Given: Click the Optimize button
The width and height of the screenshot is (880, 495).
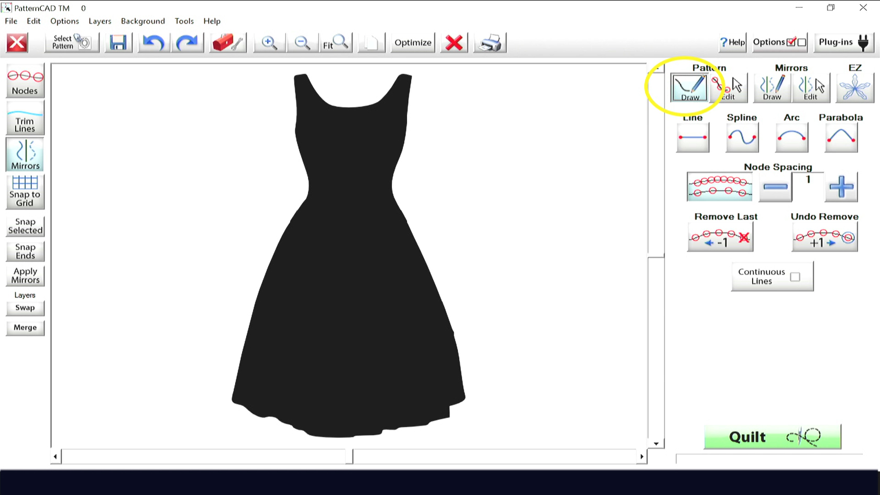Looking at the screenshot, I should 413,43.
